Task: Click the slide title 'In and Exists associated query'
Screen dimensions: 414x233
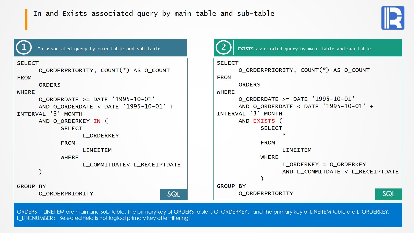Action: [x=154, y=13]
